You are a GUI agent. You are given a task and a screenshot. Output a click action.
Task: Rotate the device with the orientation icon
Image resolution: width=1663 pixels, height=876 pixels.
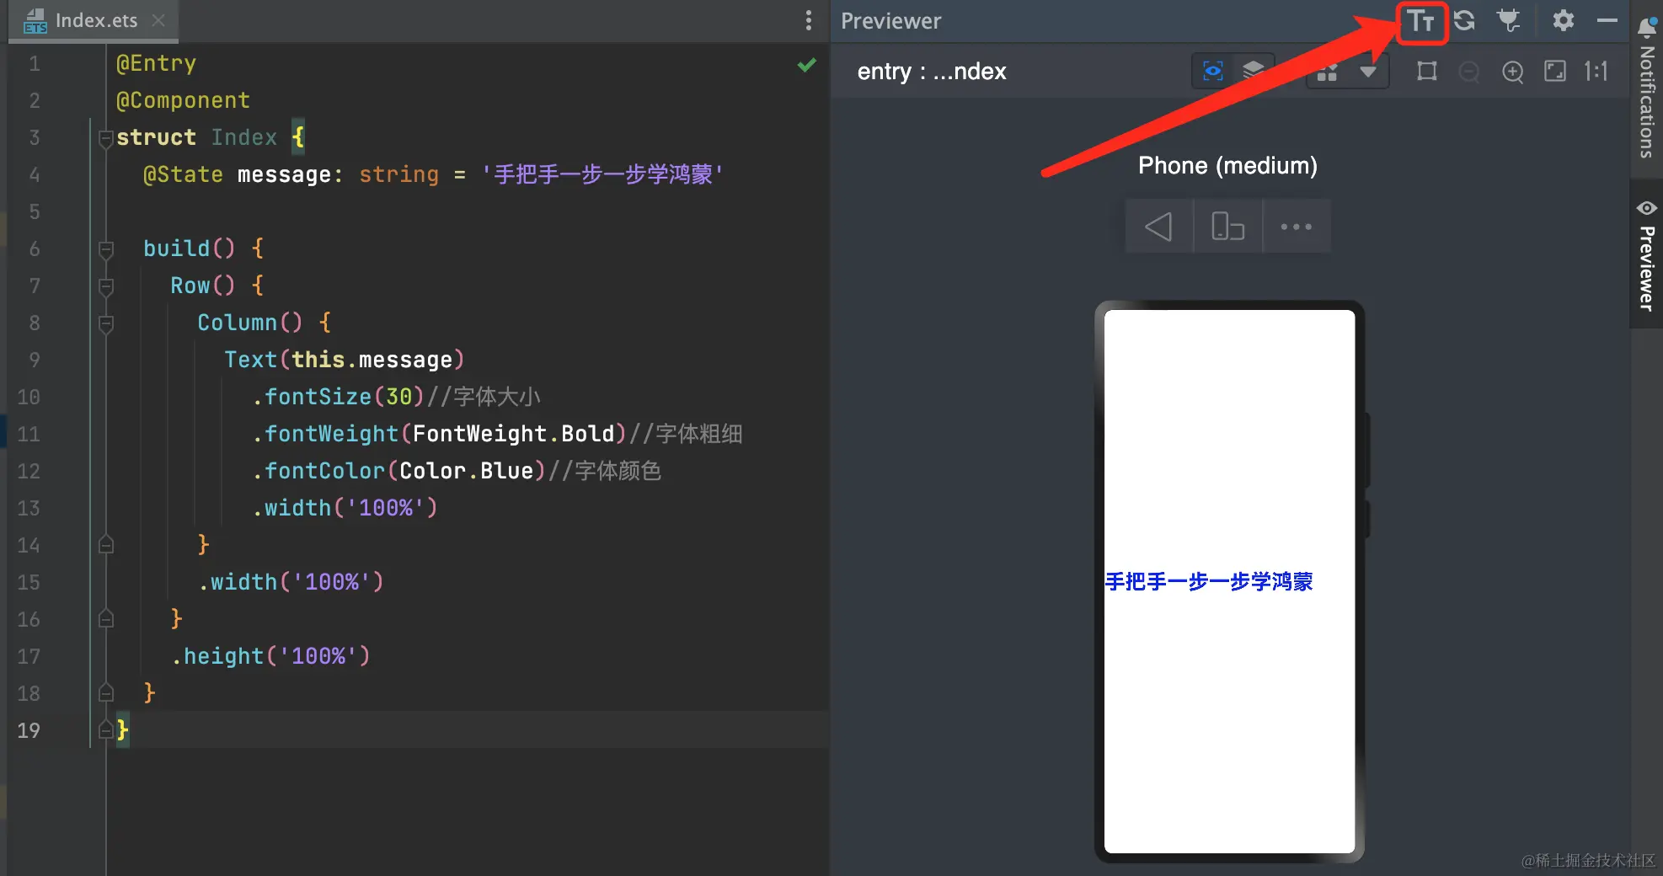pos(1228,227)
